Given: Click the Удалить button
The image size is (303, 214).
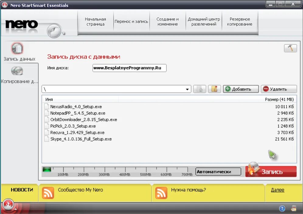Looking at the screenshot, I should (x=279, y=89).
